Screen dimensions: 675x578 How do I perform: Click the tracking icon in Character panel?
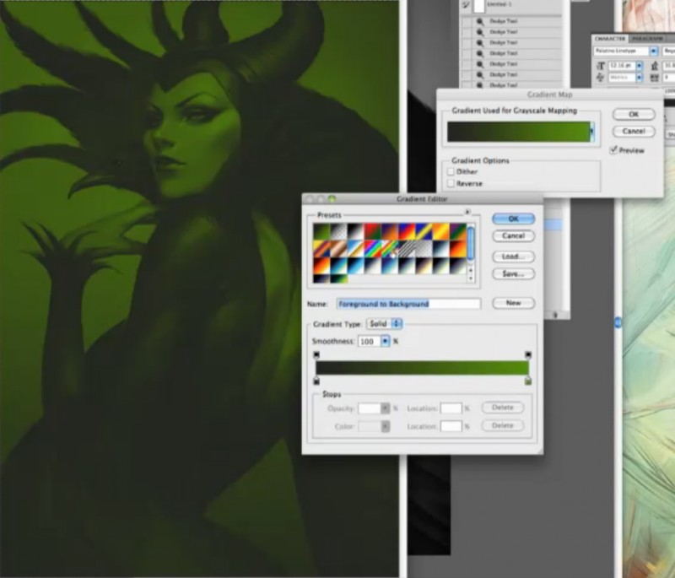pyautogui.click(x=655, y=78)
